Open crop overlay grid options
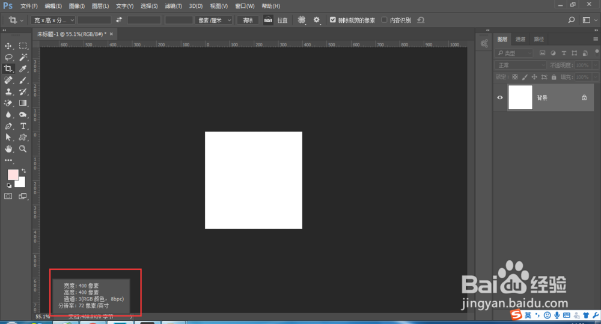 tap(302, 20)
